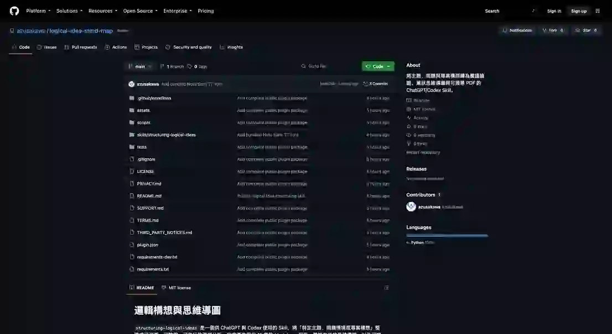Open the Issues tab
The width and height of the screenshot is (612, 334).
pos(47,47)
